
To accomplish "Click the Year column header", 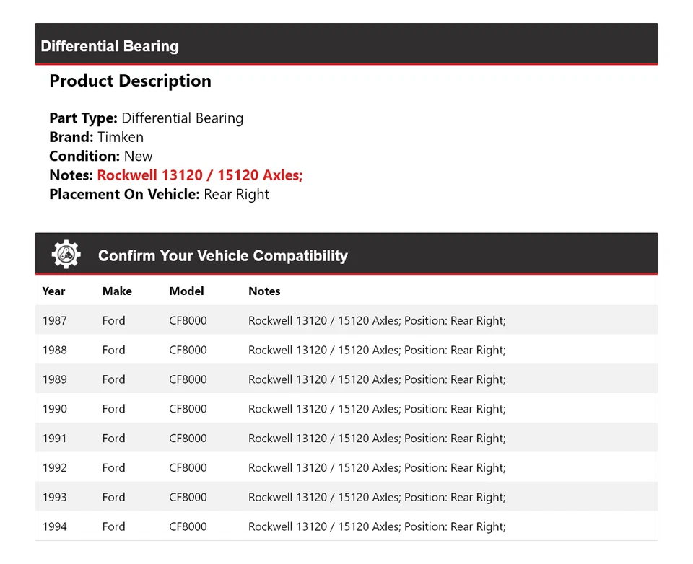I will tap(53, 291).
